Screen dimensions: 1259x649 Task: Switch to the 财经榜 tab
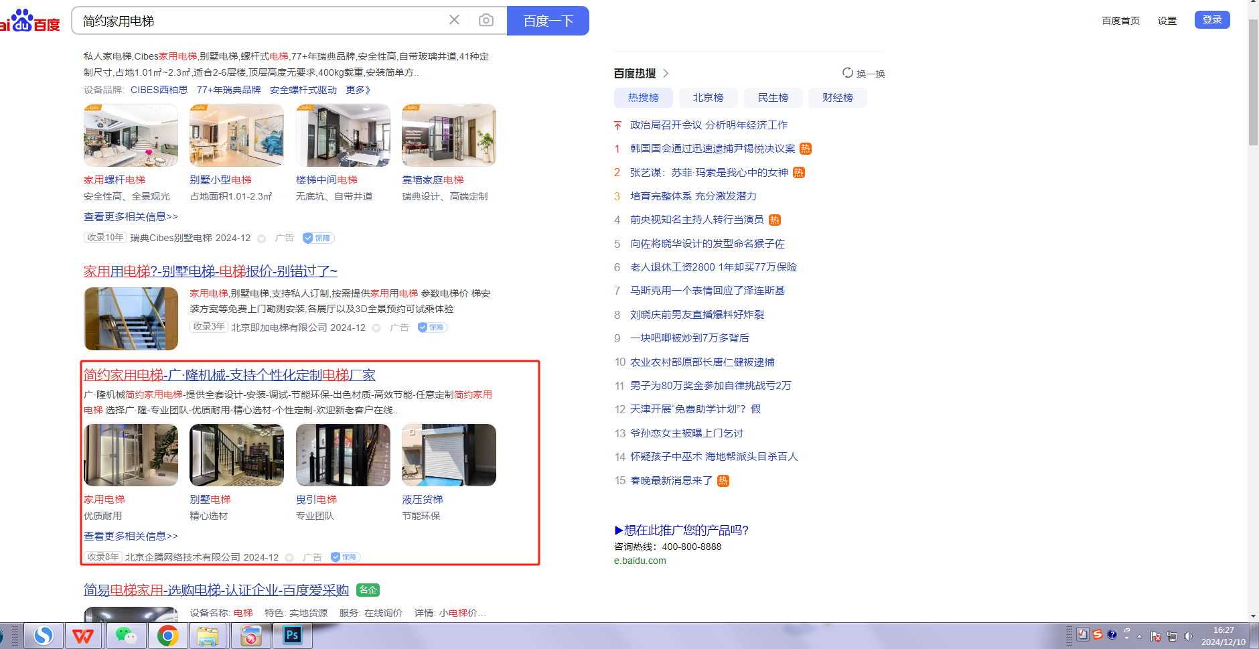pos(838,98)
